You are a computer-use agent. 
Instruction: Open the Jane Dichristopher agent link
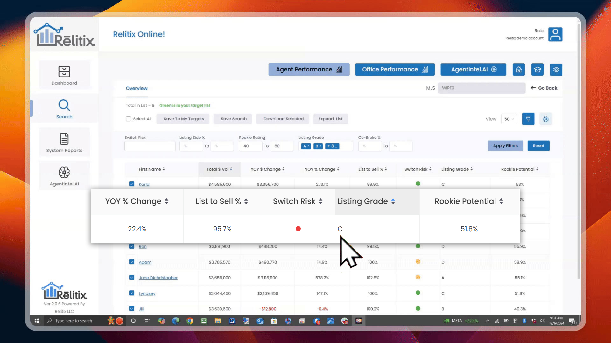[158, 278]
